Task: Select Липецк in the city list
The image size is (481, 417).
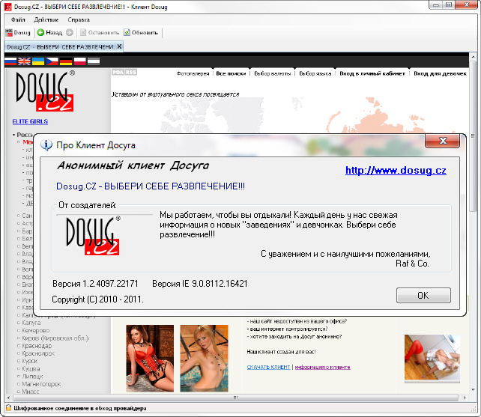Action: pyautogui.click(x=32, y=377)
